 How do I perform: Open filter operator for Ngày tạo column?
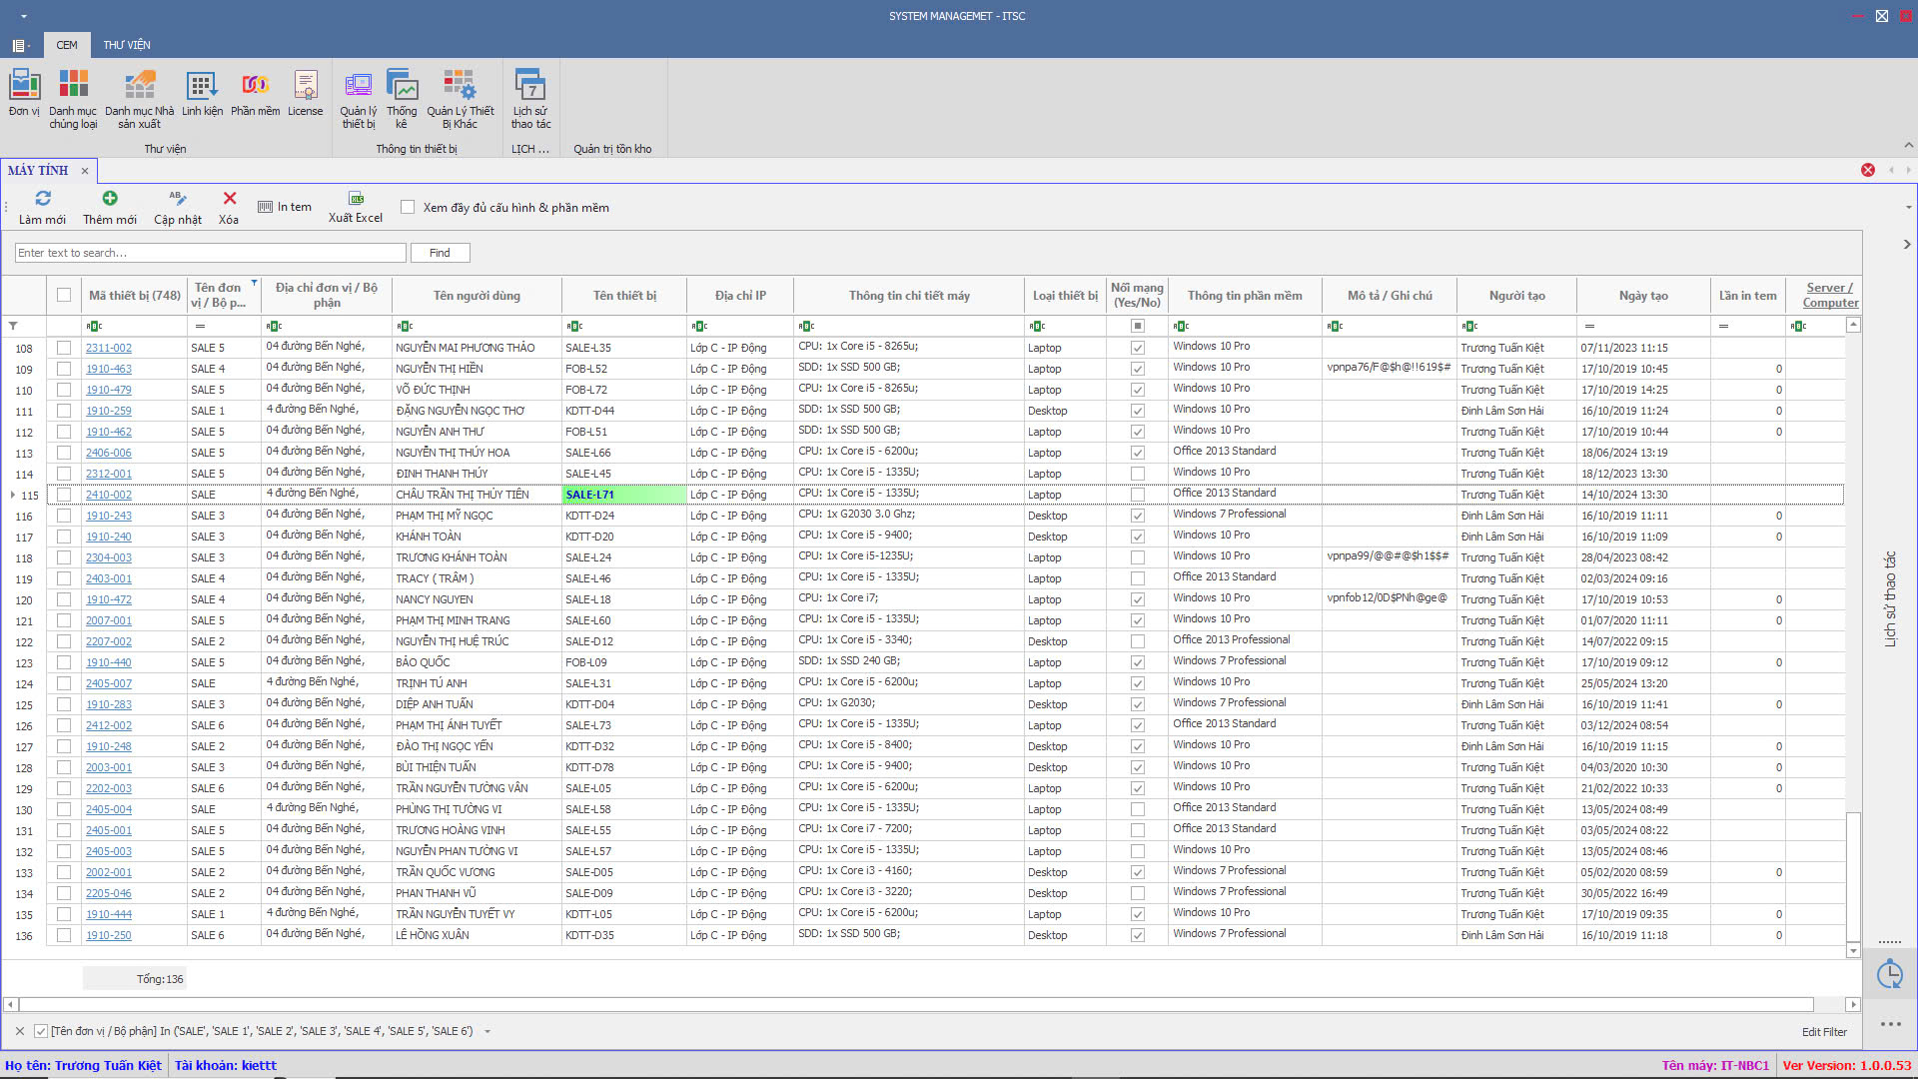(x=1589, y=326)
